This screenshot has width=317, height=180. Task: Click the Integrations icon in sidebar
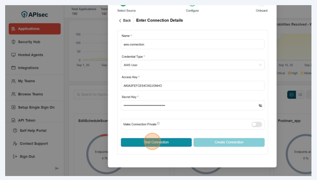pos(13,68)
